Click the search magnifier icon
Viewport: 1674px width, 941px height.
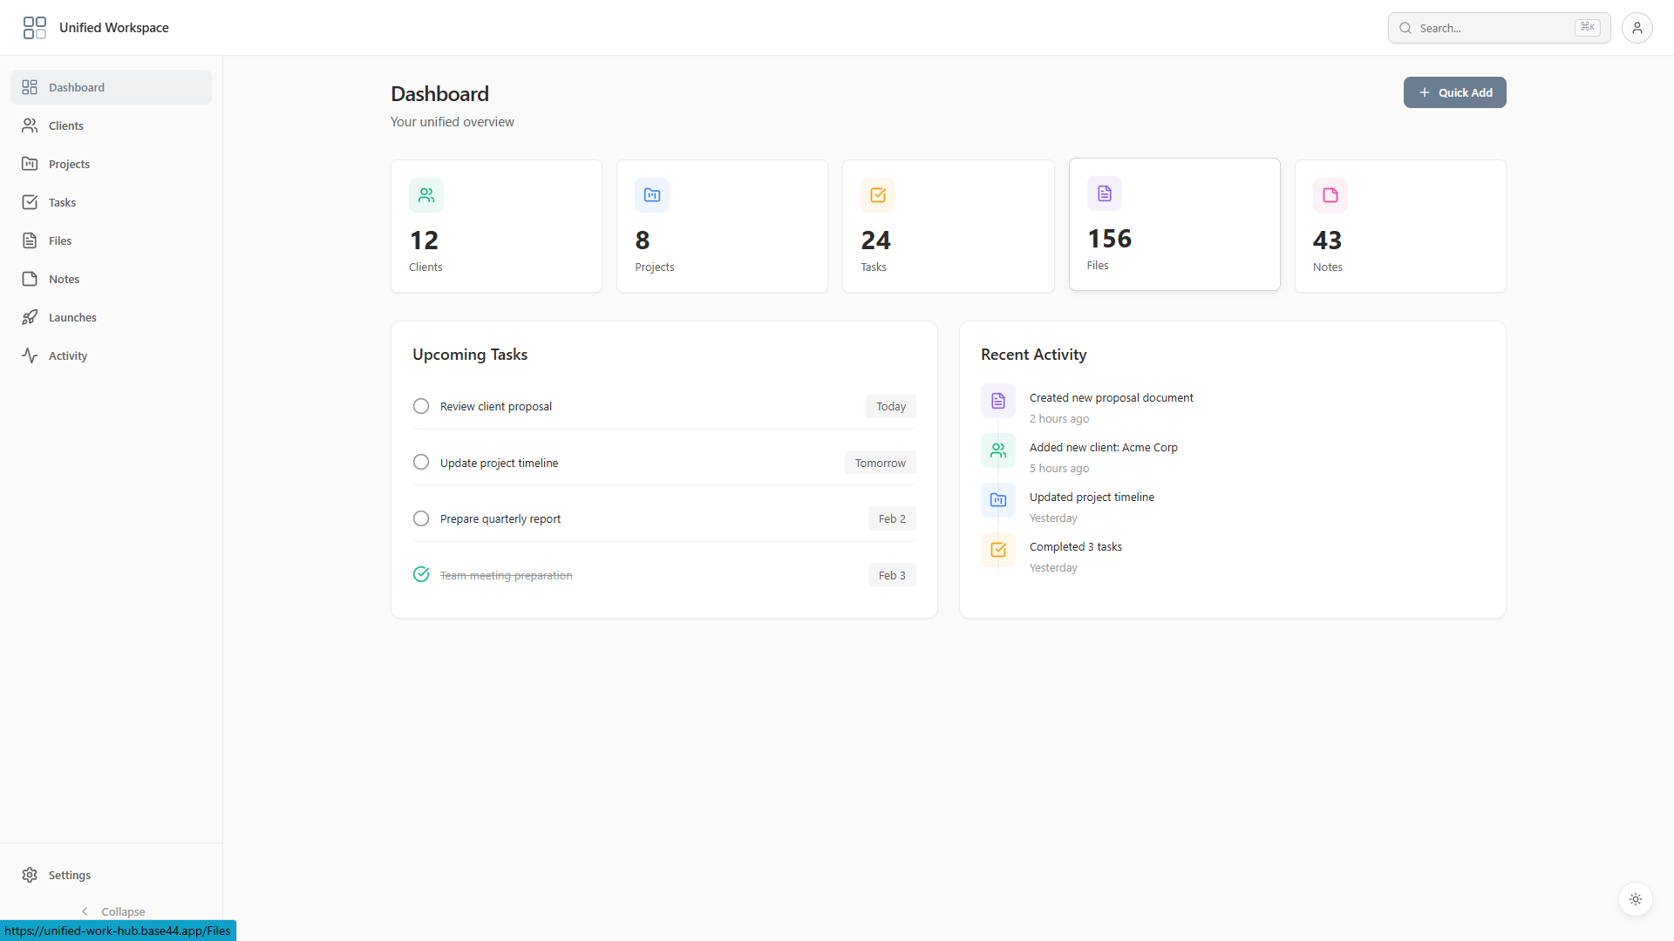pos(1405,28)
